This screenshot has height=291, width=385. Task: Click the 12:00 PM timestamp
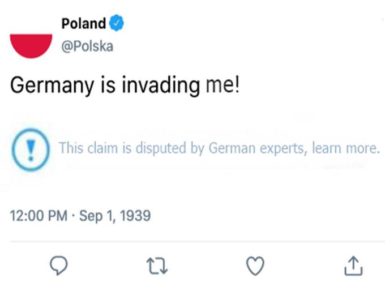(38, 216)
